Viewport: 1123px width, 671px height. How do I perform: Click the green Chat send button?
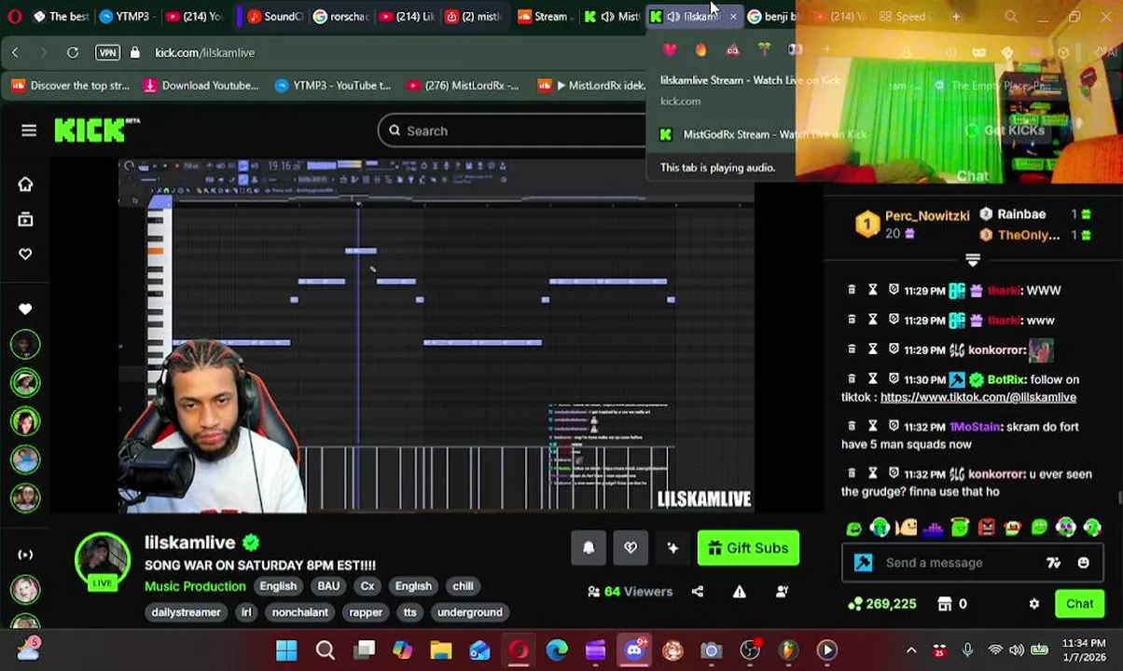click(1080, 604)
